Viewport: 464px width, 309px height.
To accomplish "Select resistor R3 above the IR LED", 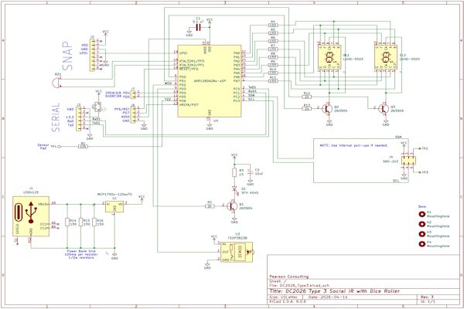I will 234,172.
